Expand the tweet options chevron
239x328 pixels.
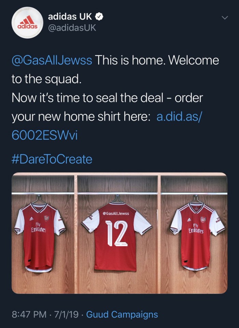[x=224, y=17]
